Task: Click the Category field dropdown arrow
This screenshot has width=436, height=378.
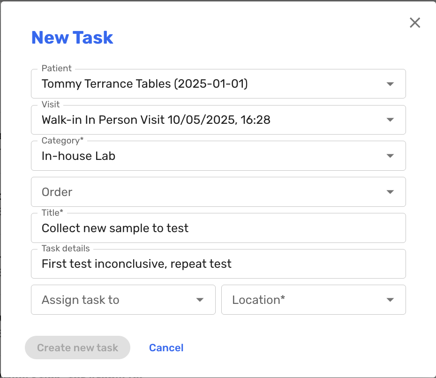Action: click(x=390, y=156)
